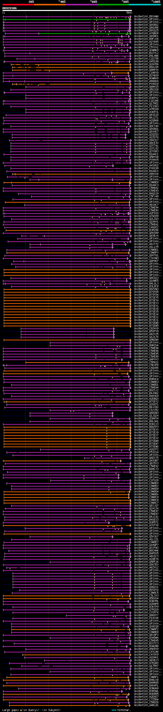Select hit label UniRef100_Q9SRD2
This screenshot has width=163, height=712.
click(146, 25)
